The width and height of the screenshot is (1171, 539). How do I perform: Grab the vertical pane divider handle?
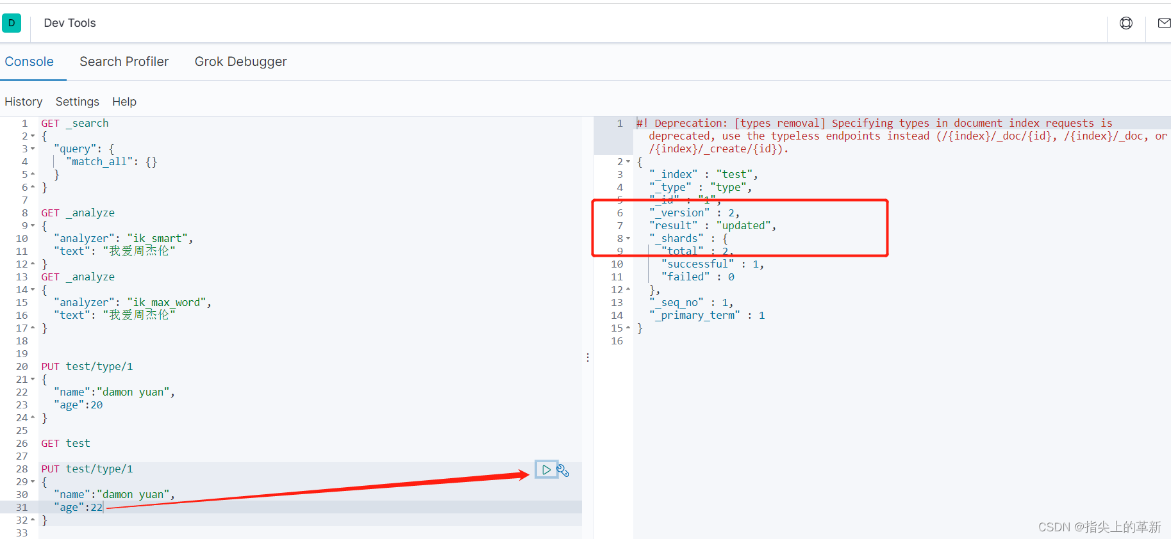tap(588, 358)
